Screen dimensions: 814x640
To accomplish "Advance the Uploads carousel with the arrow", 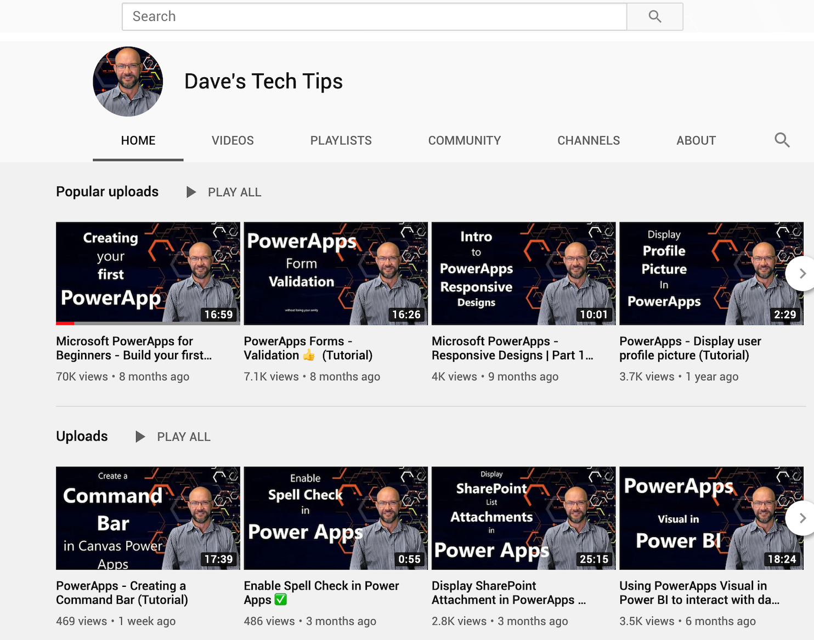I will [800, 518].
